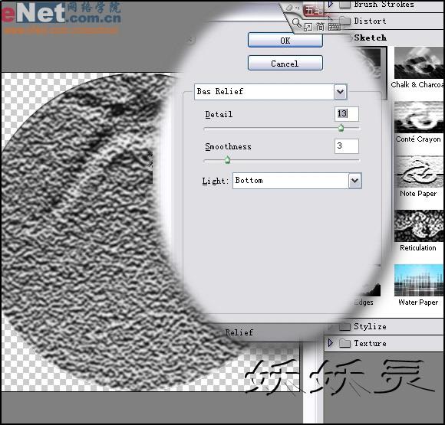Viewport: 445px width, 425px height.
Task: Open the Light direction dropdown
Action: click(x=354, y=181)
